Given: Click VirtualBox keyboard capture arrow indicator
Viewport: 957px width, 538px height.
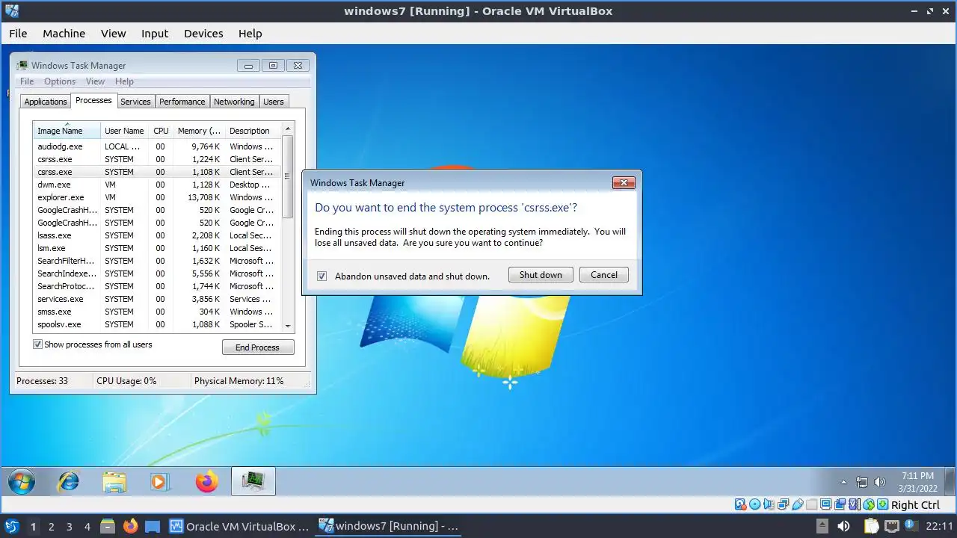Looking at the screenshot, I should tap(883, 505).
